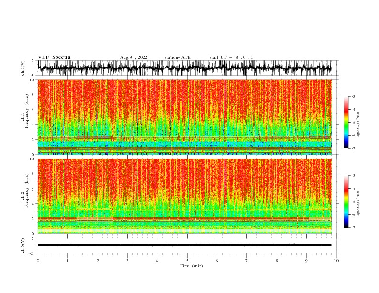Click the ch.2 color bar "-7" tick label
Screen dimensions: 379x293
(353, 228)
